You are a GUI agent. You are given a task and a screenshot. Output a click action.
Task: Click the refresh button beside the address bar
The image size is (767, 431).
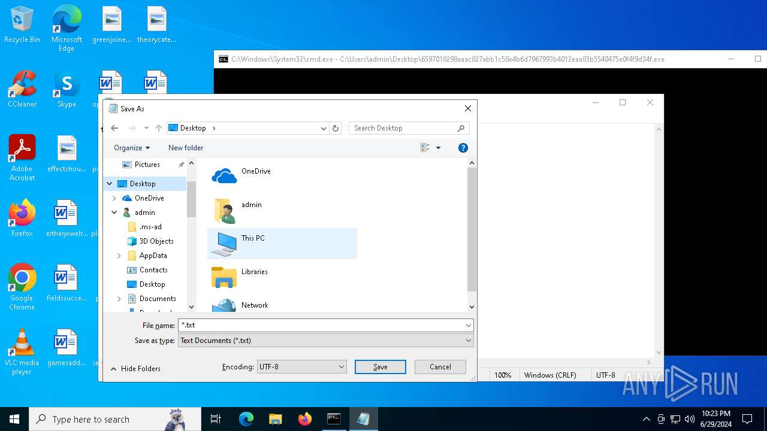coord(336,128)
